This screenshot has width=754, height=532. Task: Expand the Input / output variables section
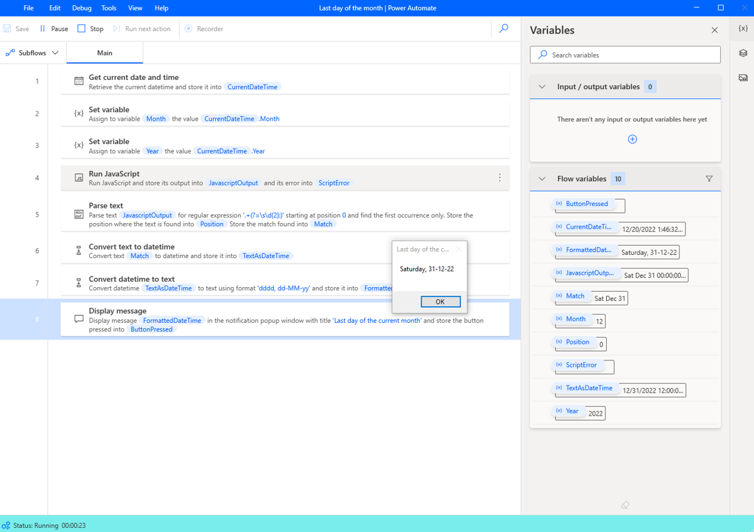(x=541, y=86)
